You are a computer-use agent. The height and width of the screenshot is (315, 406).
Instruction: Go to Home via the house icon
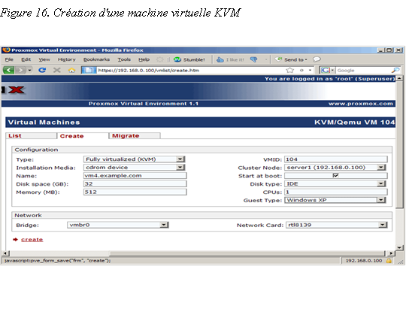(71, 70)
